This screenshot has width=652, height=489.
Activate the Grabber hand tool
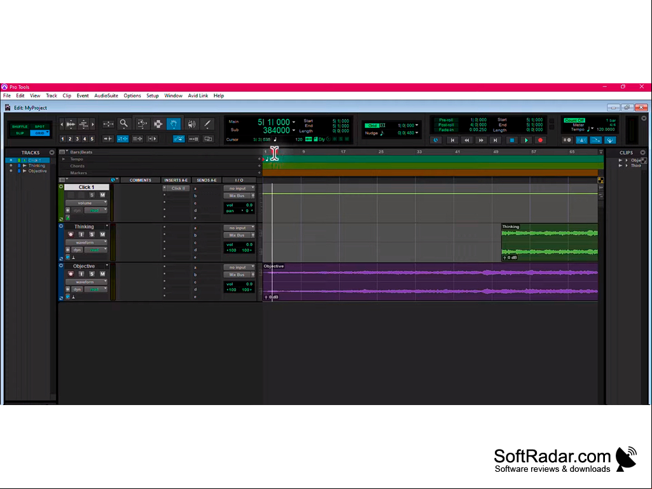(x=174, y=123)
